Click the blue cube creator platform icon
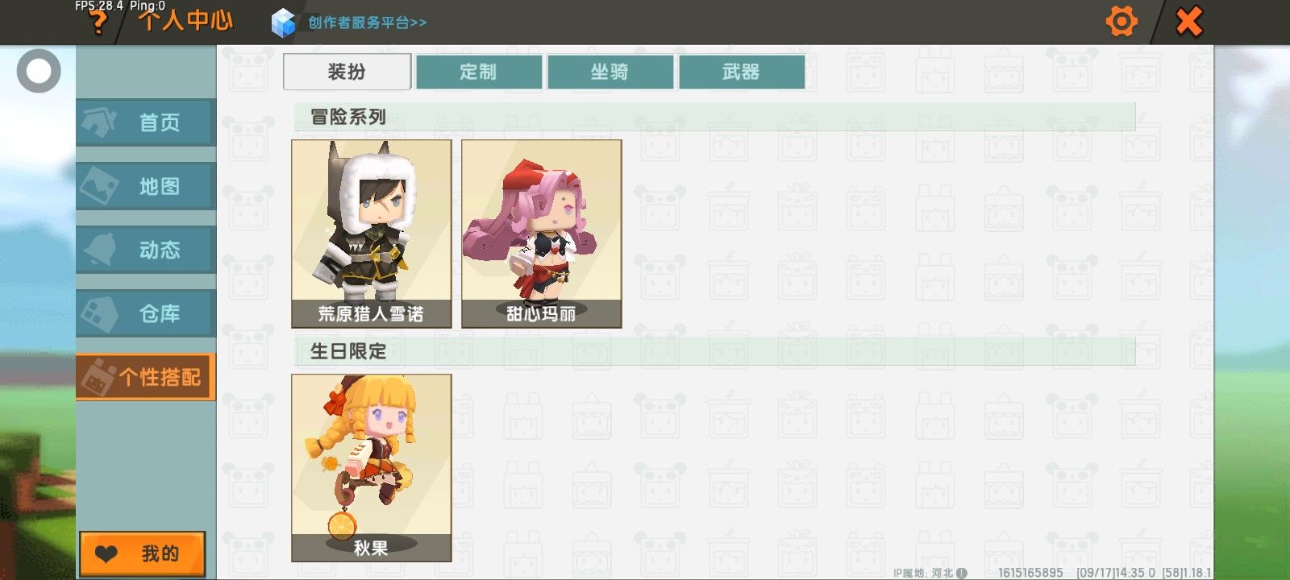Viewport: 1290px width, 580px height. (x=283, y=23)
